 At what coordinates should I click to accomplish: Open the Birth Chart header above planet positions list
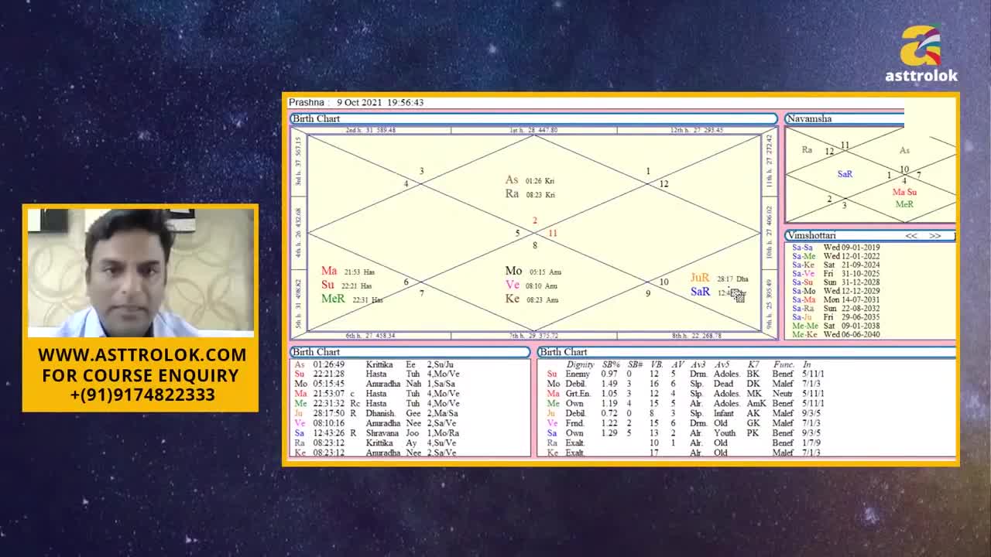pyautogui.click(x=410, y=352)
